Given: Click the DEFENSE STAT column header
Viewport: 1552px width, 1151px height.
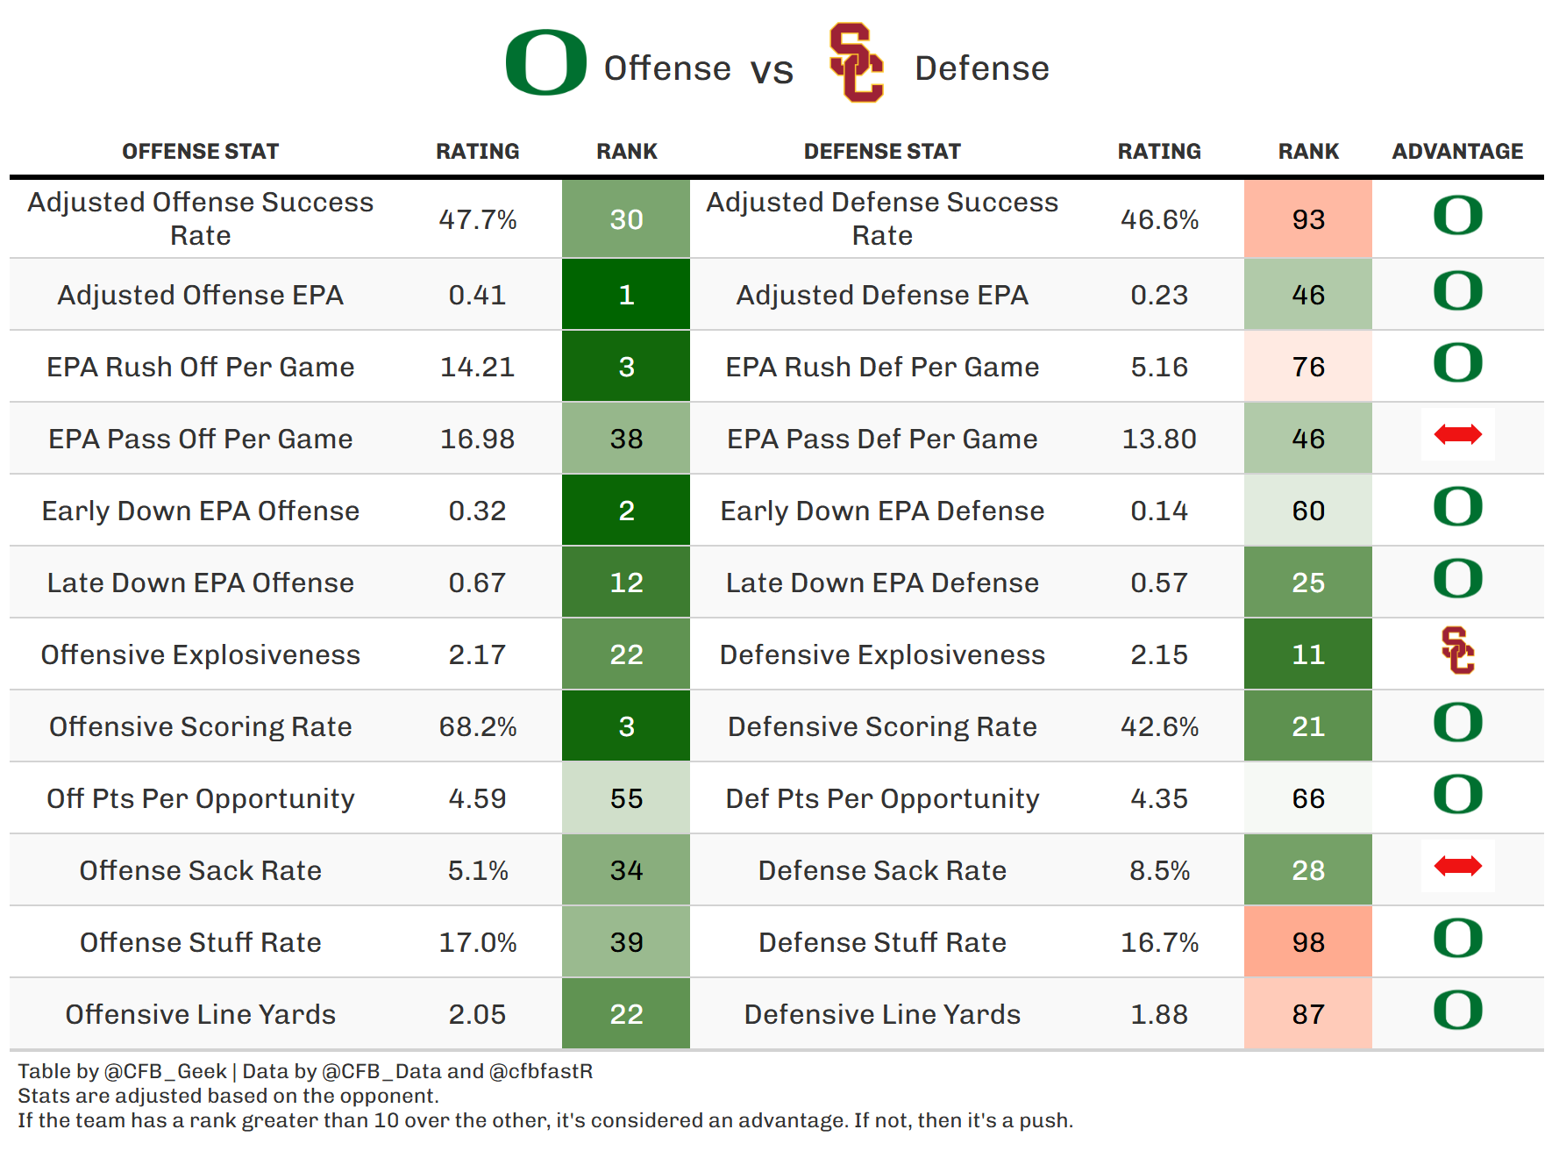Looking at the screenshot, I should pos(882,152).
